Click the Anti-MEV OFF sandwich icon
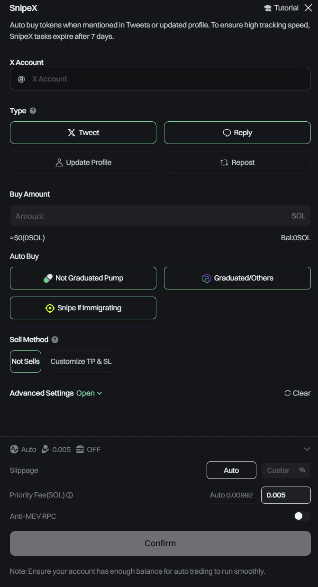Image resolution: width=318 pixels, height=587 pixels. [80, 449]
